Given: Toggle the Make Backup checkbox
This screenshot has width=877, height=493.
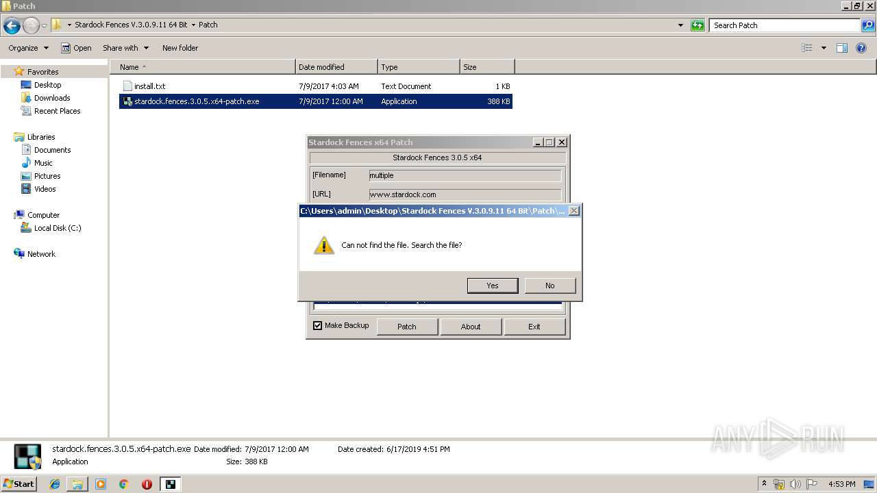Looking at the screenshot, I should pos(317,326).
